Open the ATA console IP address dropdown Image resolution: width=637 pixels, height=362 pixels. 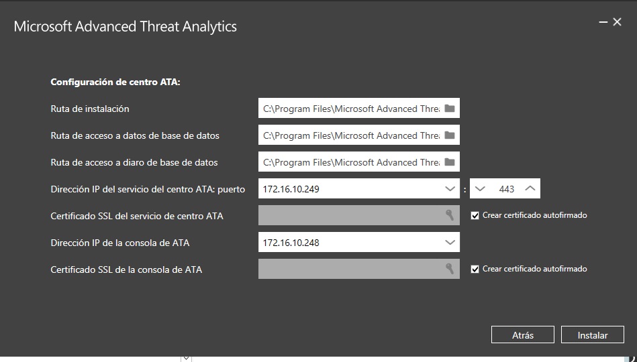[450, 243]
